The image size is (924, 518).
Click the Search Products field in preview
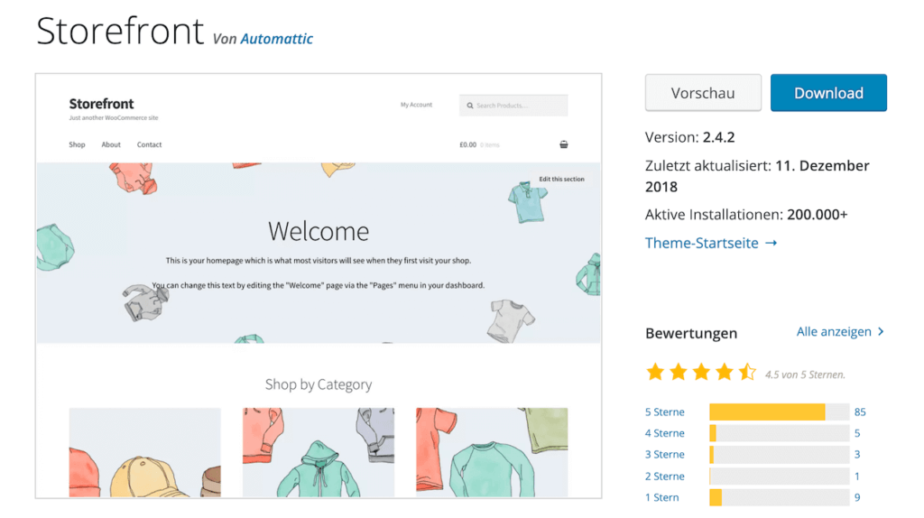pos(513,106)
